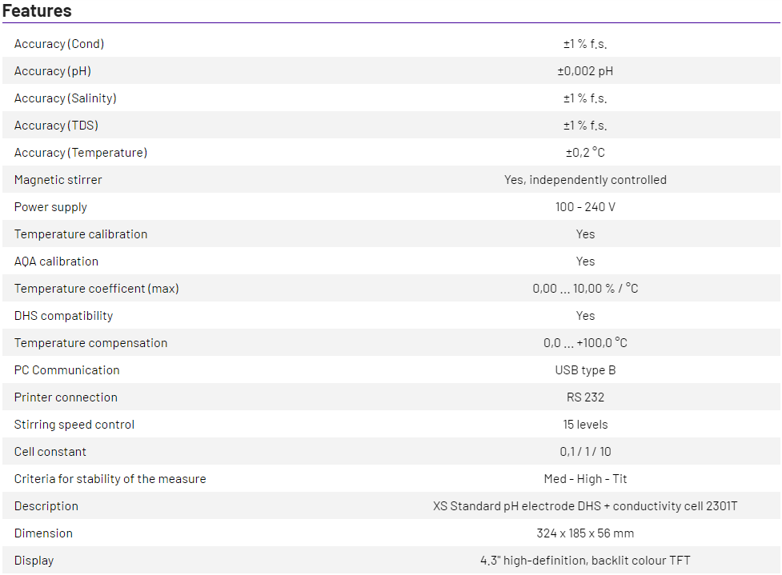This screenshot has width=782, height=575.
Task: Click the DHS compatibility label
Action: point(64,316)
